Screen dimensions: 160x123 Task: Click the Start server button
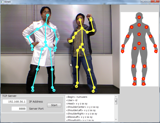click(x=54, y=105)
